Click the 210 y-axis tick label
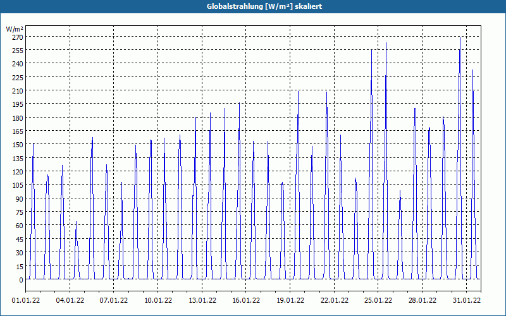The height and width of the screenshot is (316, 506). pos(18,91)
